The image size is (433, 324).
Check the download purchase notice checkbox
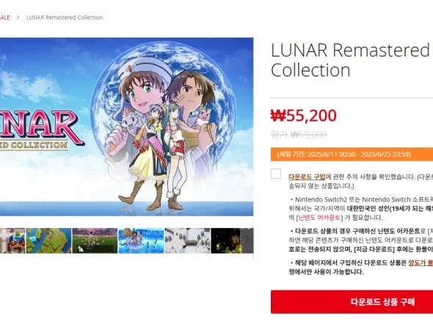[x=276, y=174]
